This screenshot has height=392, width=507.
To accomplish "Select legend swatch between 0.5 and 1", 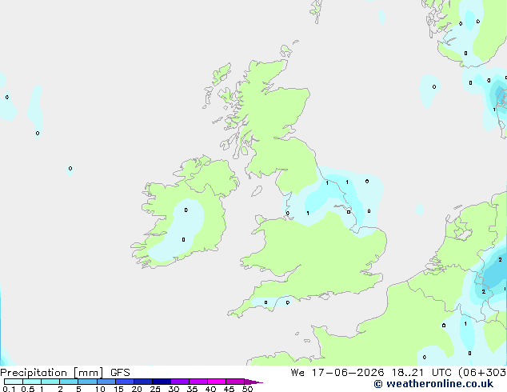I will (x=32, y=382).
